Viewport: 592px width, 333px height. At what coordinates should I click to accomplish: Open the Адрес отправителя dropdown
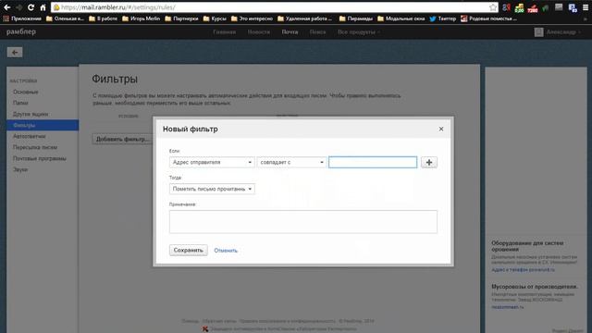tap(212, 163)
